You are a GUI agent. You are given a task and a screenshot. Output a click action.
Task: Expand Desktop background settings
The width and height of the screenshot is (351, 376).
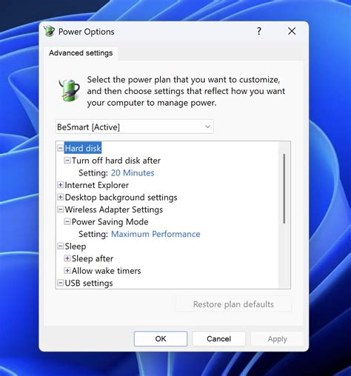coord(60,197)
